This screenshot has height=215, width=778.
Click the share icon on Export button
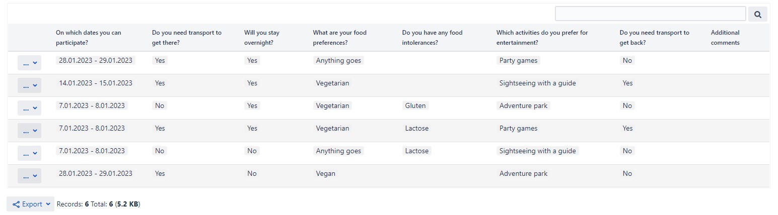pos(16,204)
